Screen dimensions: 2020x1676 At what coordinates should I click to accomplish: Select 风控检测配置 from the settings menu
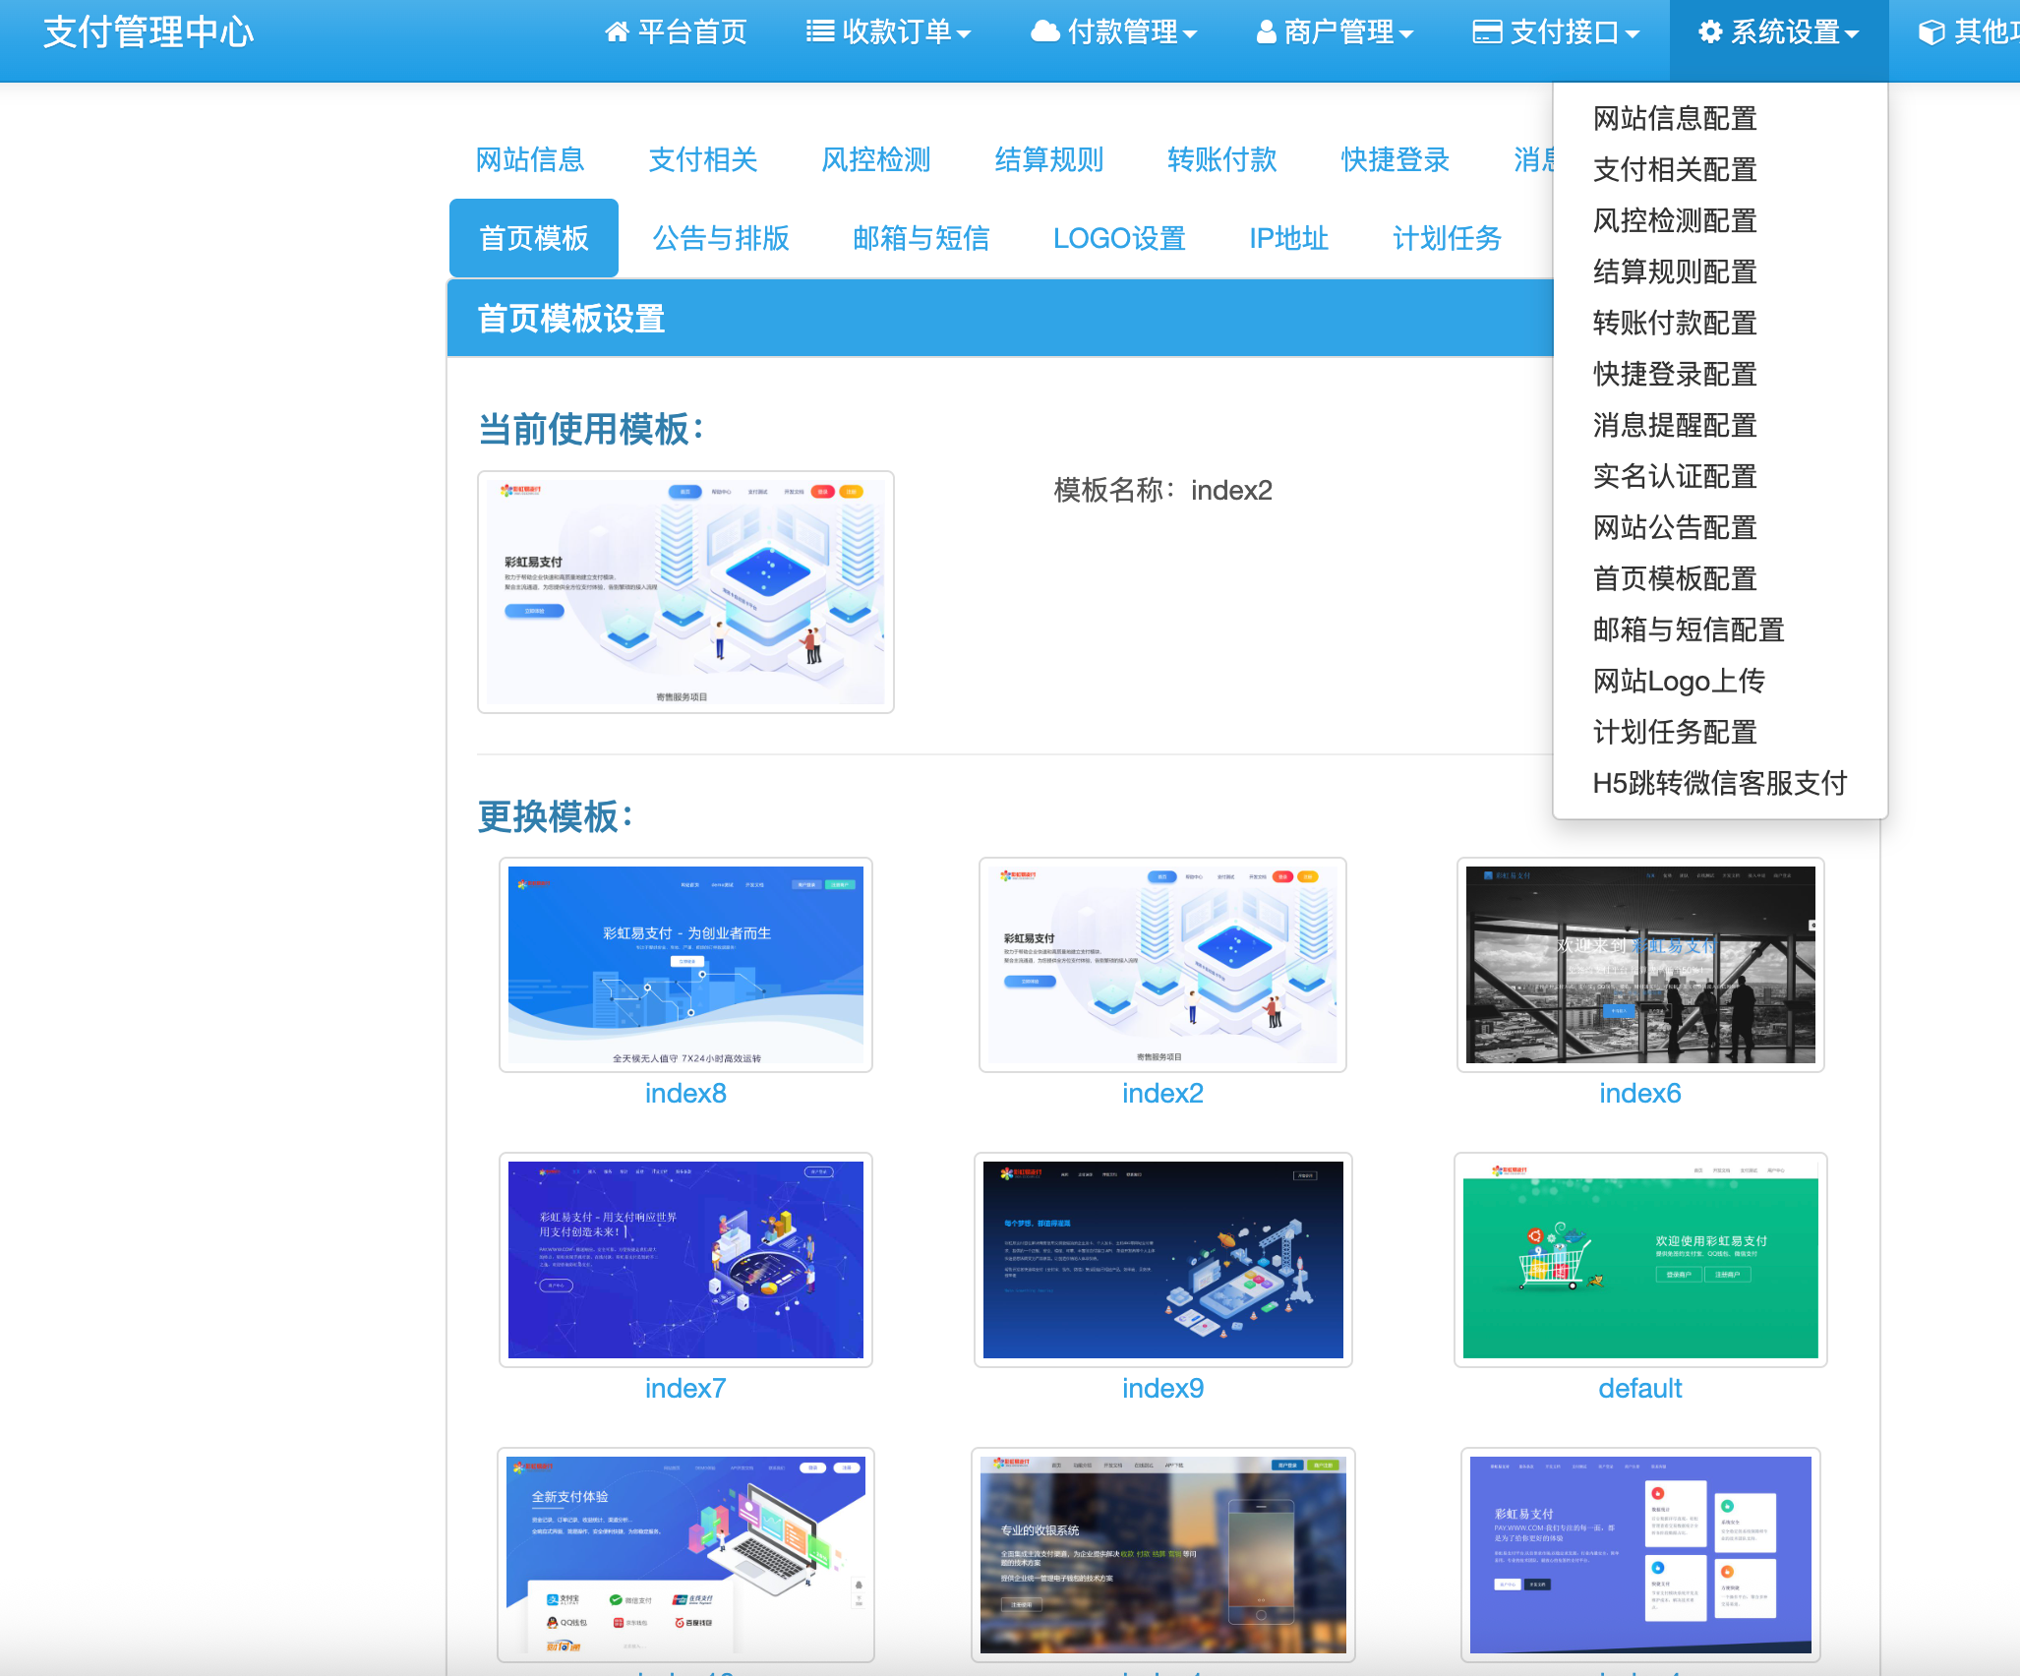(x=1675, y=221)
